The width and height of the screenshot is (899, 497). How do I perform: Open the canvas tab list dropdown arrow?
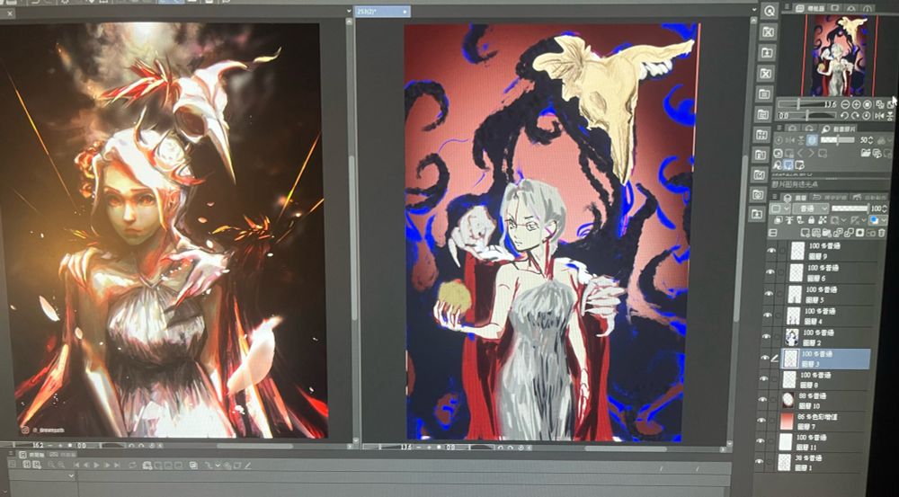coord(349,10)
